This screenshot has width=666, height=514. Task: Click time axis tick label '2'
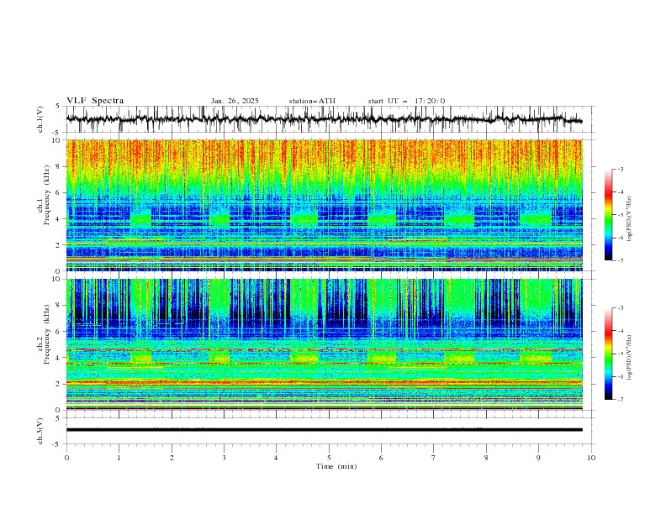pos(172,458)
